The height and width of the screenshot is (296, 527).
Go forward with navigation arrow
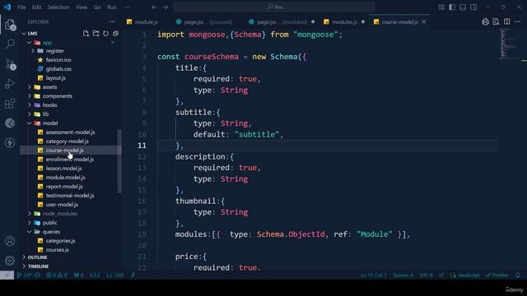[165, 7]
